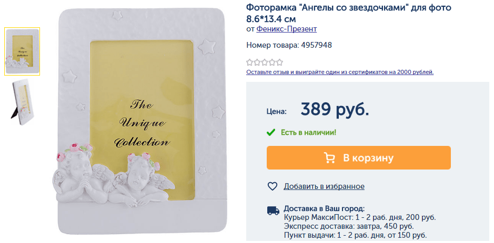Show the side-view frame thumbnail
The image size is (494, 243).
coord(22,102)
